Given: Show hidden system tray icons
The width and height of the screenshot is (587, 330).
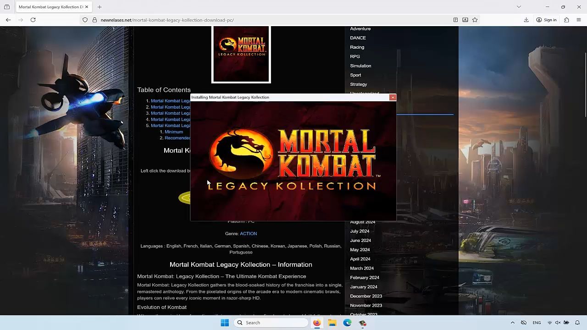Looking at the screenshot, I should click(x=512, y=323).
